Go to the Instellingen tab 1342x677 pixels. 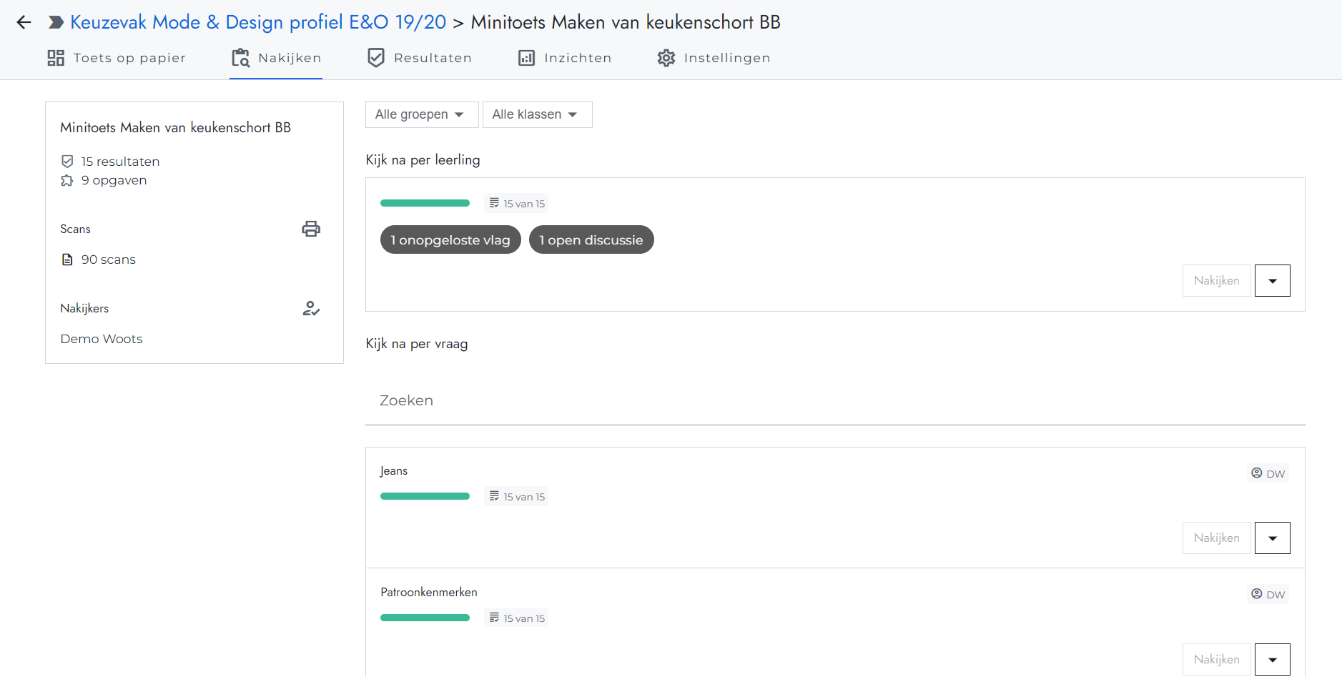(714, 58)
